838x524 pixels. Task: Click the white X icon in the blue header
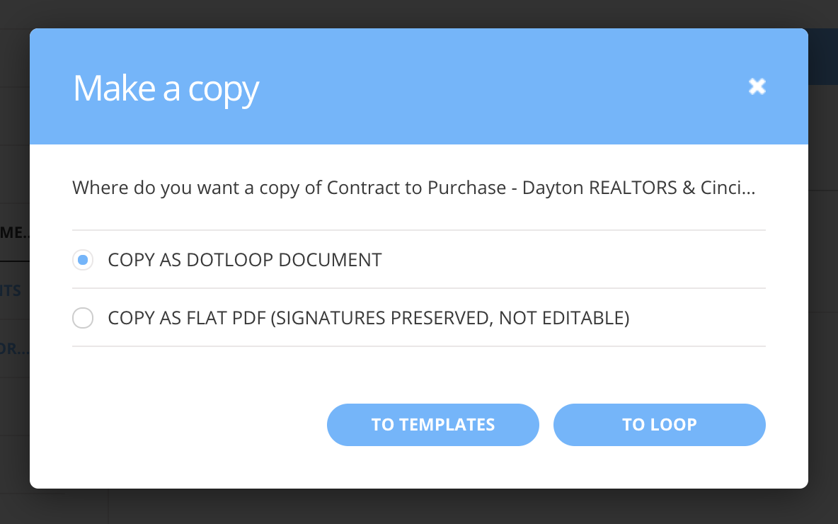tap(757, 86)
